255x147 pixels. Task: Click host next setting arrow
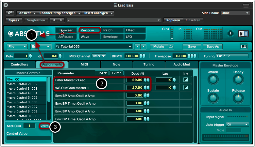point(61,20)
